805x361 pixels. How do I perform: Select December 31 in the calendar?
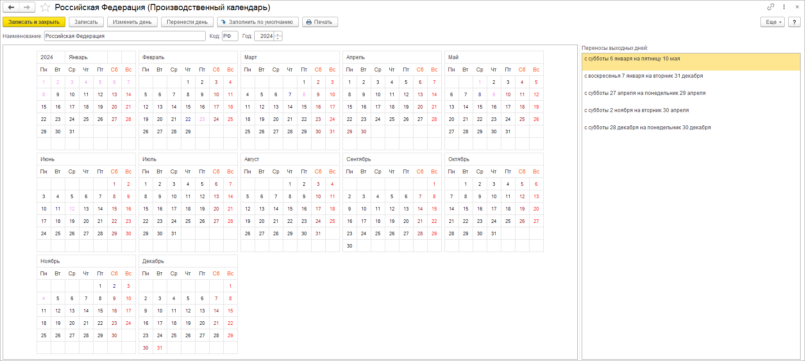pos(160,348)
